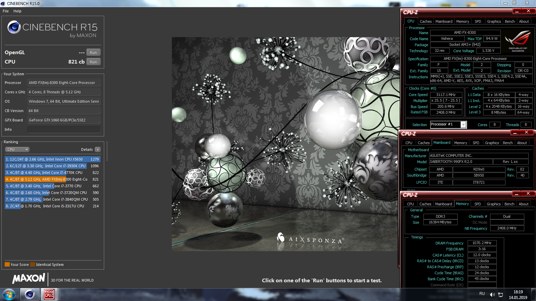Select the Core i7-3770 ranking row
536x301 pixels.
click(53, 186)
